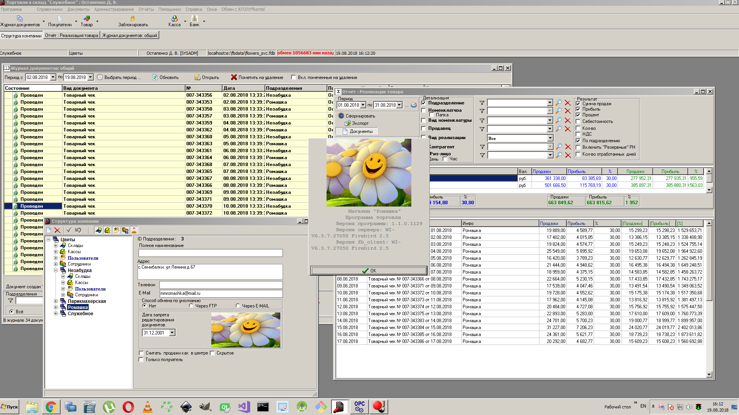Open the Отчёты menu

(146, 9)
